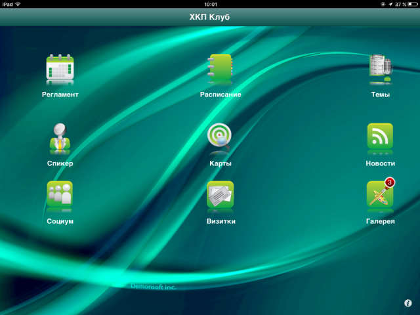The width and height of the screenshot is (420, 315).
Task: Tap the location arrow status icon
Action: (390, 4)
